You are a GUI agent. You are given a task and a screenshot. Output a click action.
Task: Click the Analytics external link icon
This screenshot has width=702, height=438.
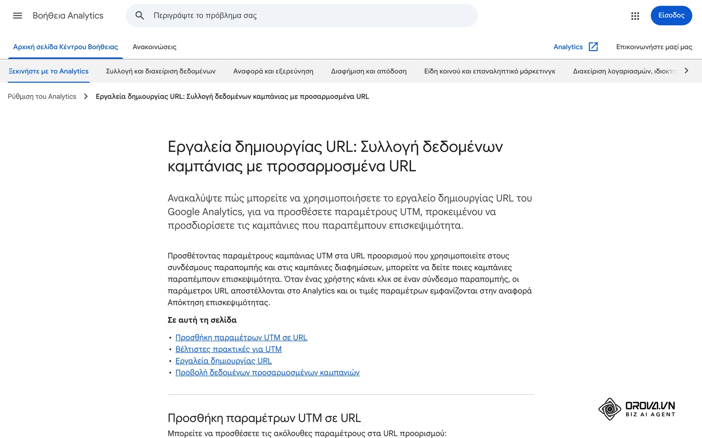[593, 47]
